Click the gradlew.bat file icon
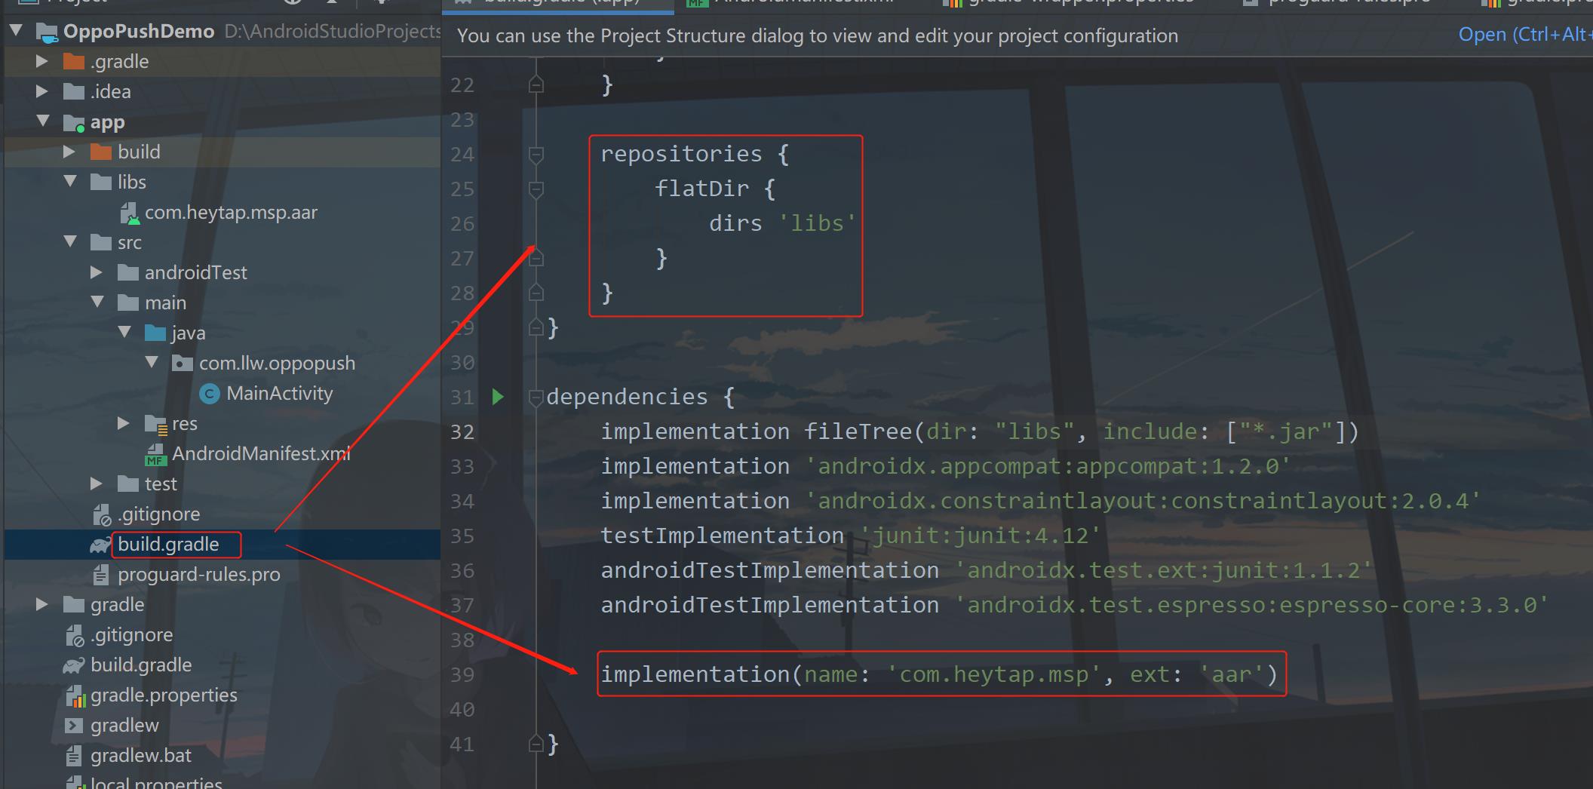Viewport: 1593px width, 789px height. [74, 756]
